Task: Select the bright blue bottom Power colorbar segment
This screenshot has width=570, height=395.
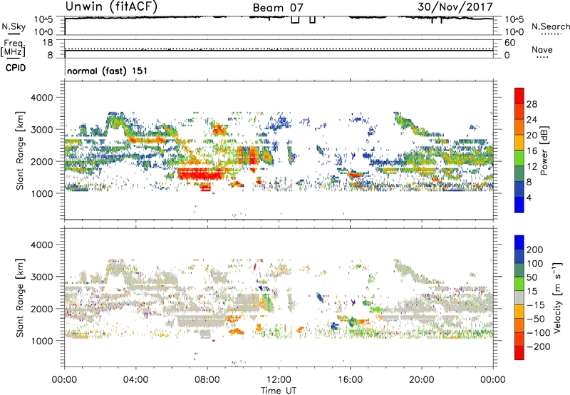Action: (519, 205)
